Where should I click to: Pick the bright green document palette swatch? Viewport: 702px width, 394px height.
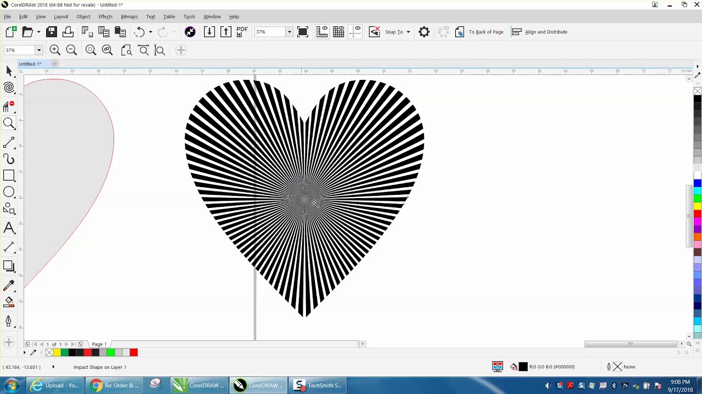point(111,352)
